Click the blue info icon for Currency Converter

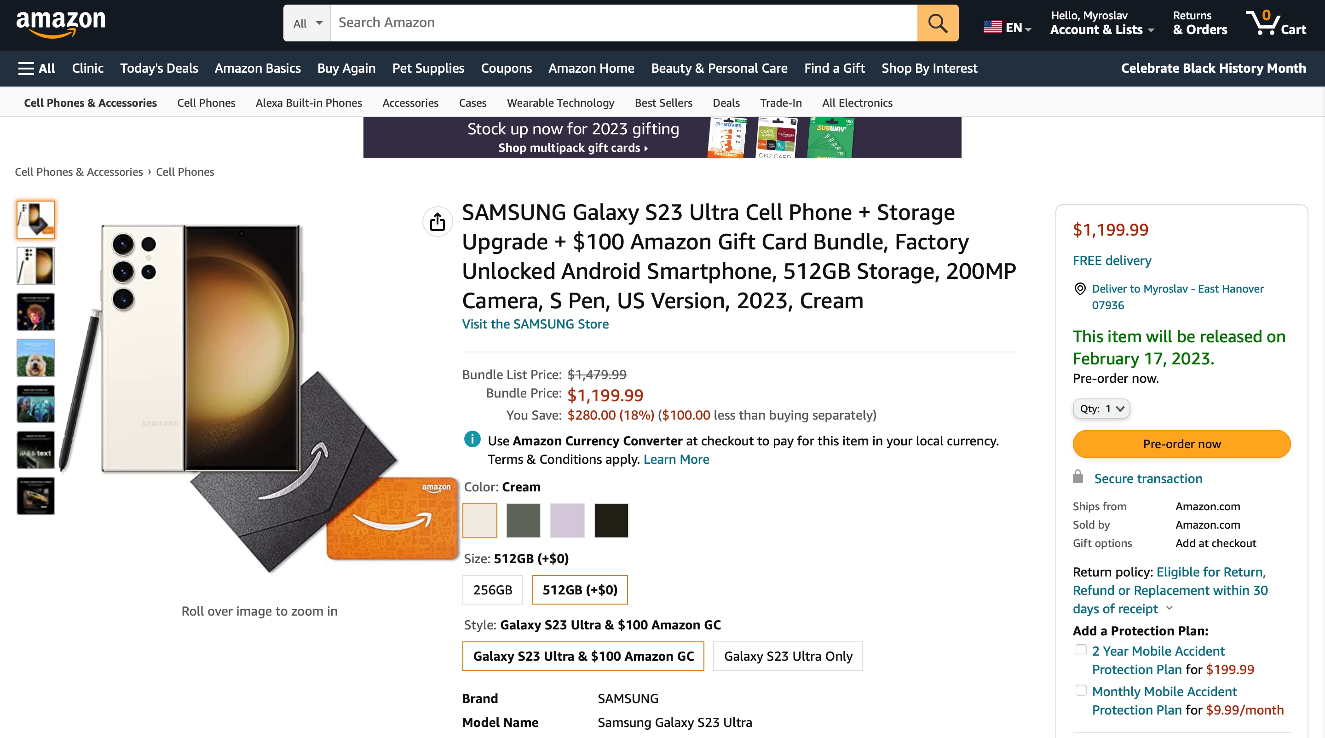(x=472, y=439)
